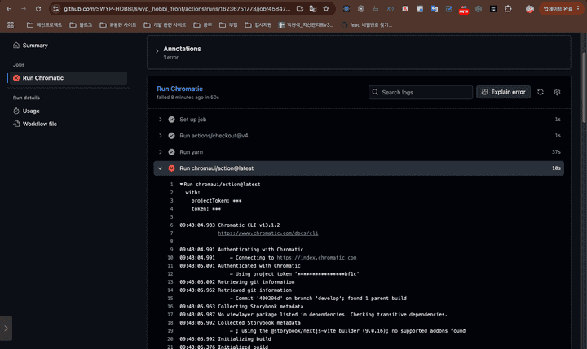Expand the Annotations section chevron
Screen dimensions: 587x349
(x=157, y=51)
